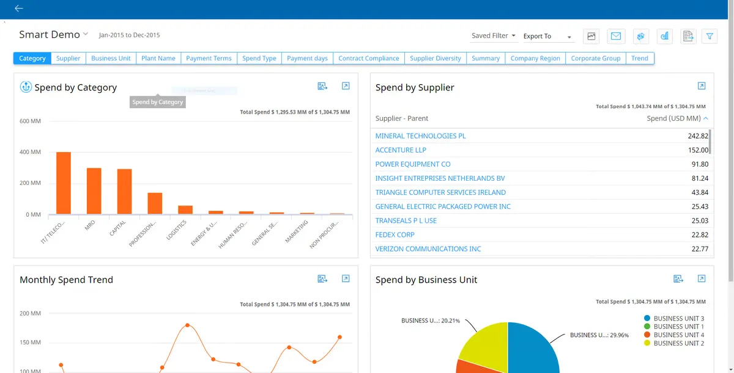Open the Contract Compliance tab
Image resolution: width=734 pixels, height=373 pixels.
[369, 58]
